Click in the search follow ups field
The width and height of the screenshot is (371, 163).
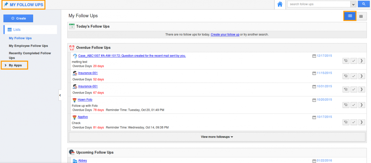(318, 4)
